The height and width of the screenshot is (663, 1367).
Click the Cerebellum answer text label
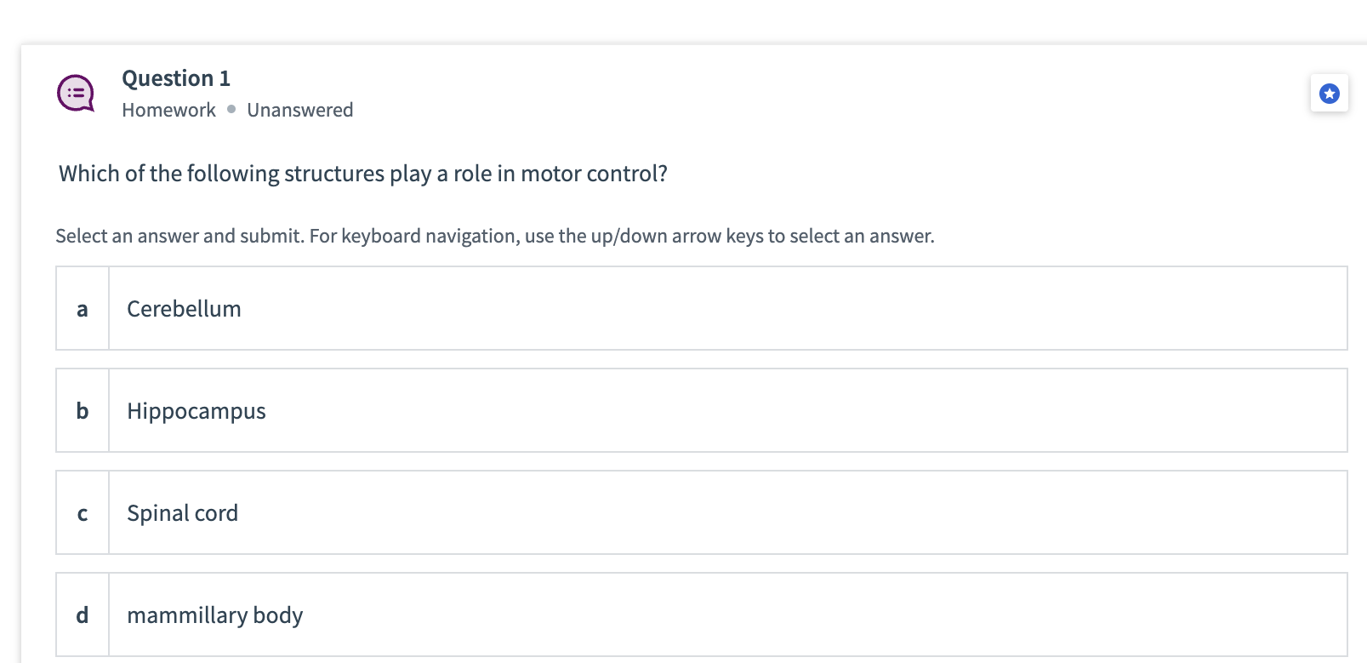point(184,308)
